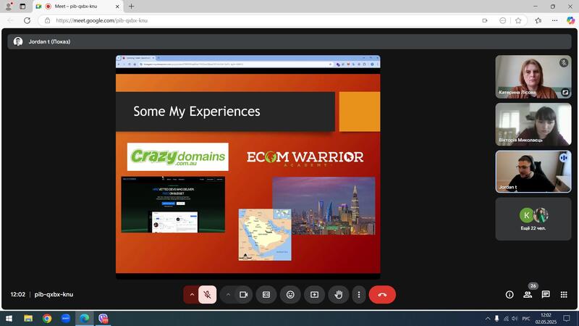Open network status in system tray
The image size is (579, 326).
coord(506,318)
